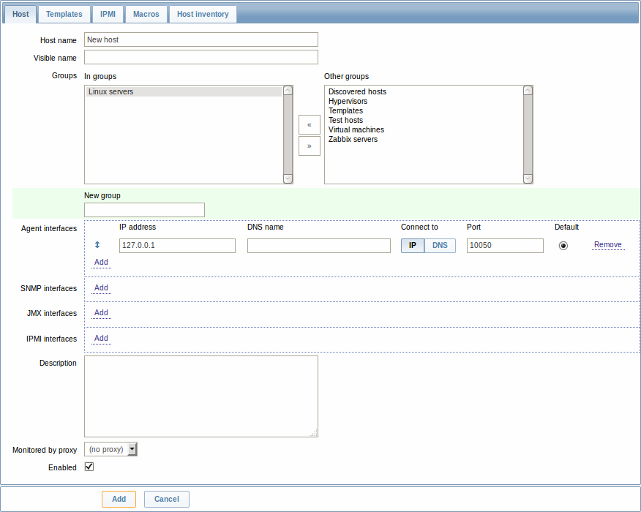
Task: Click the DNS name field
Action: point(319,246)
